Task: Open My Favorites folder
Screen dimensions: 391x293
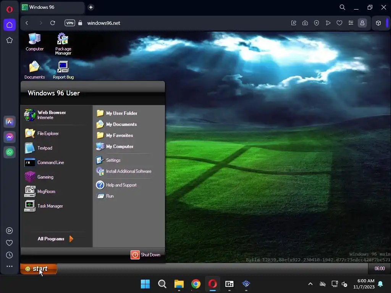Action: (x=115, y=135)
